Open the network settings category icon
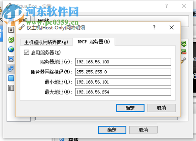 pyautogui.click(x=11, y=69)
